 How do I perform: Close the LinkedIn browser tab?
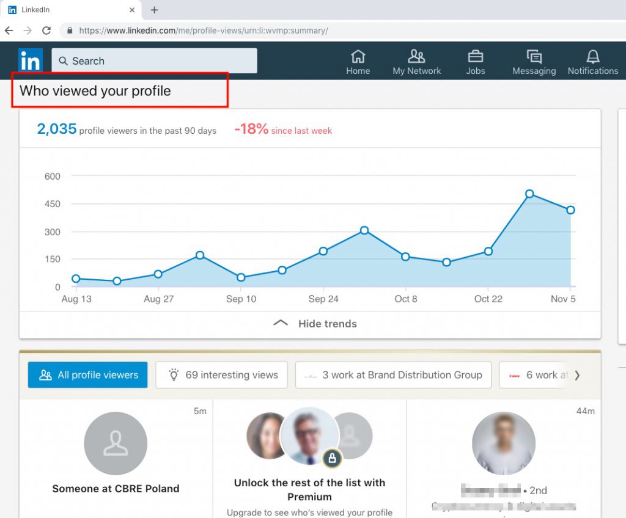pyautogui.click(x=132, y=10)
